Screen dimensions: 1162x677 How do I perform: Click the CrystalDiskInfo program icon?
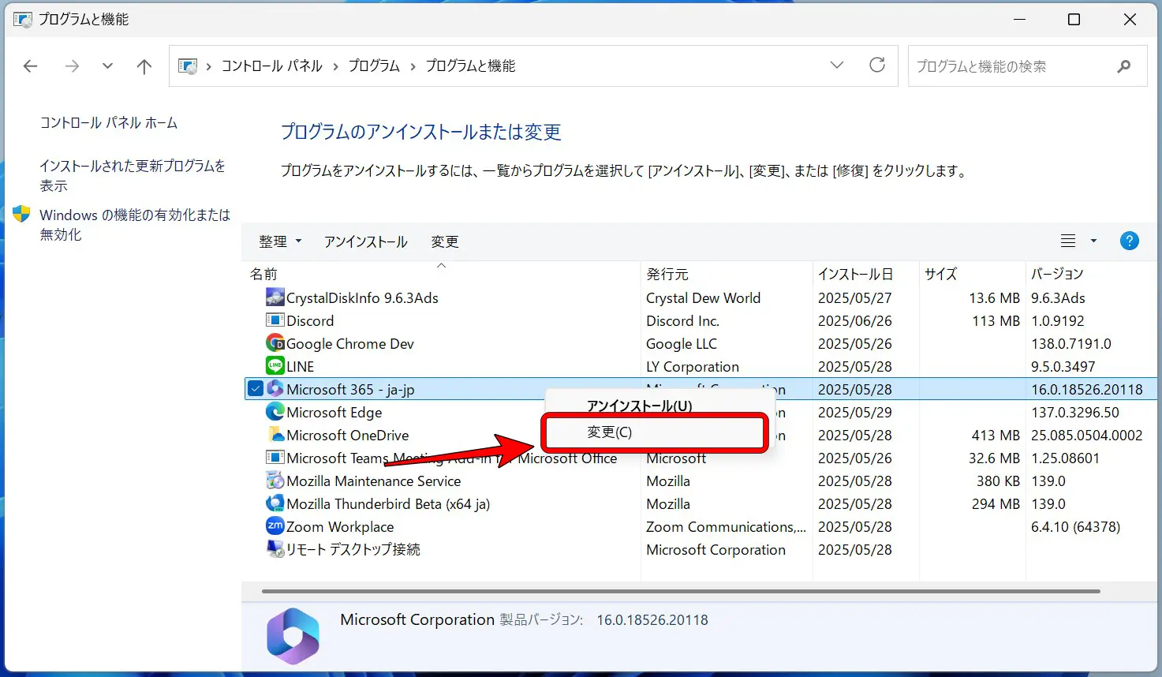coord(275,297)
